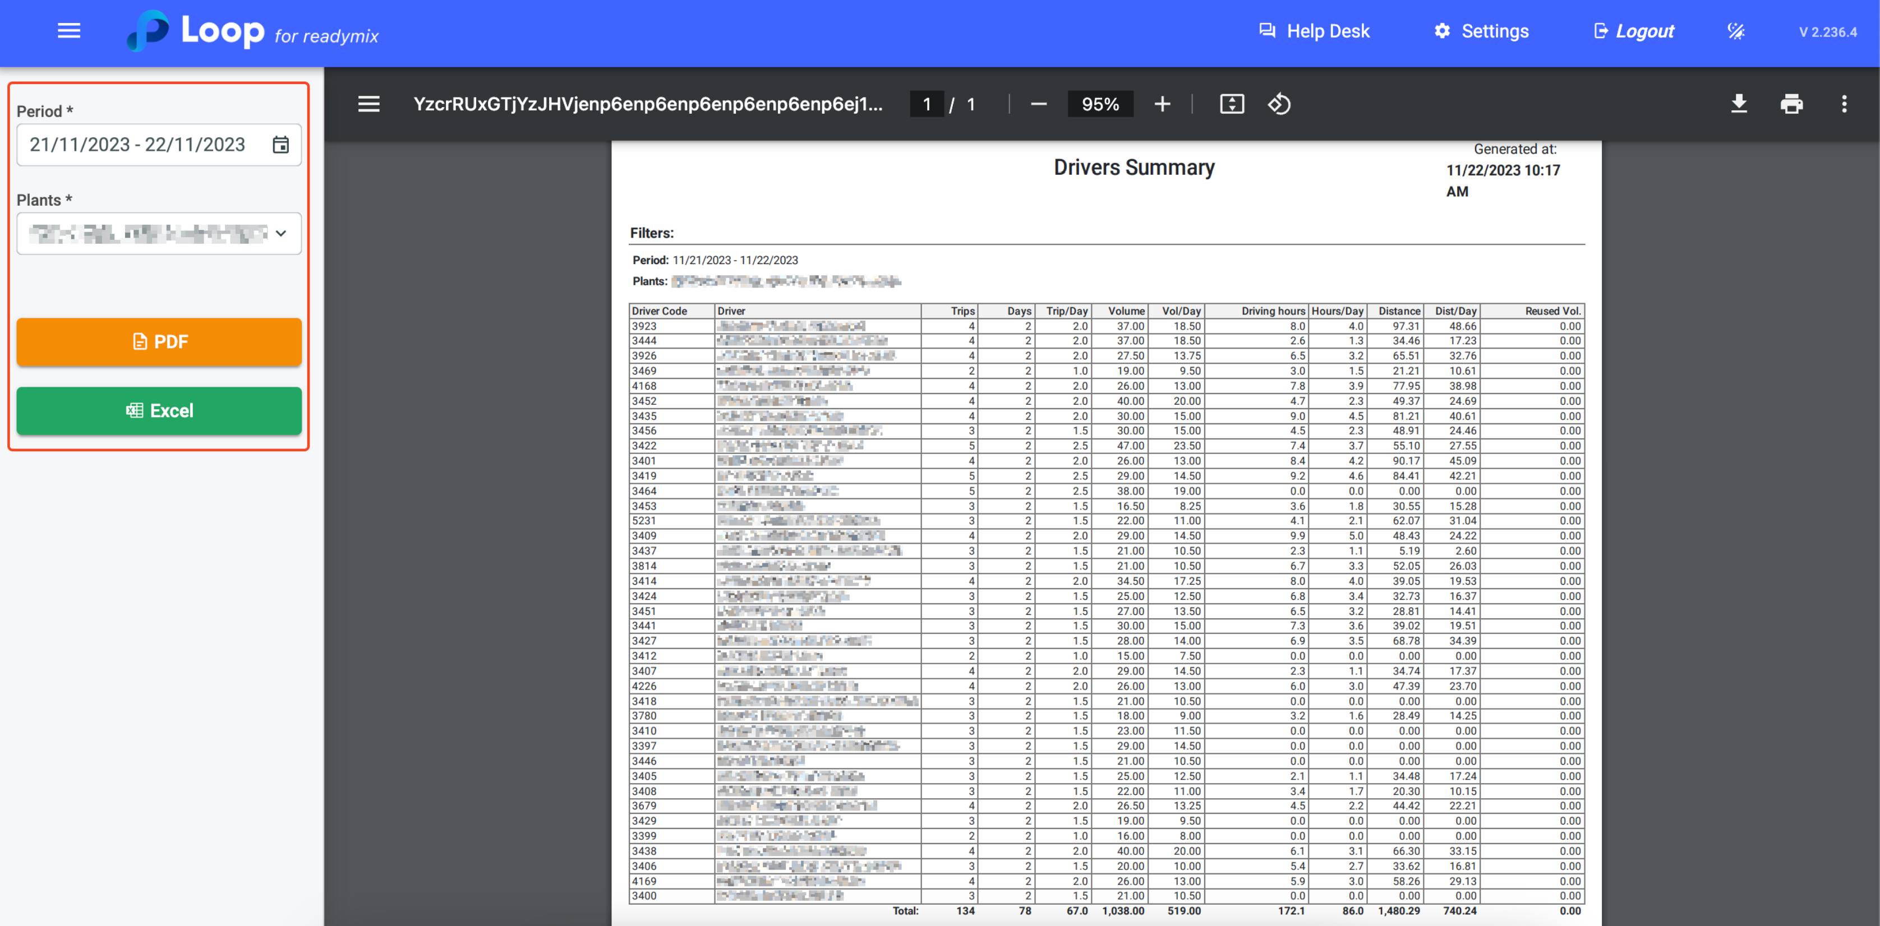Rotate the PDF document counterclockwise

[1279, 104]
